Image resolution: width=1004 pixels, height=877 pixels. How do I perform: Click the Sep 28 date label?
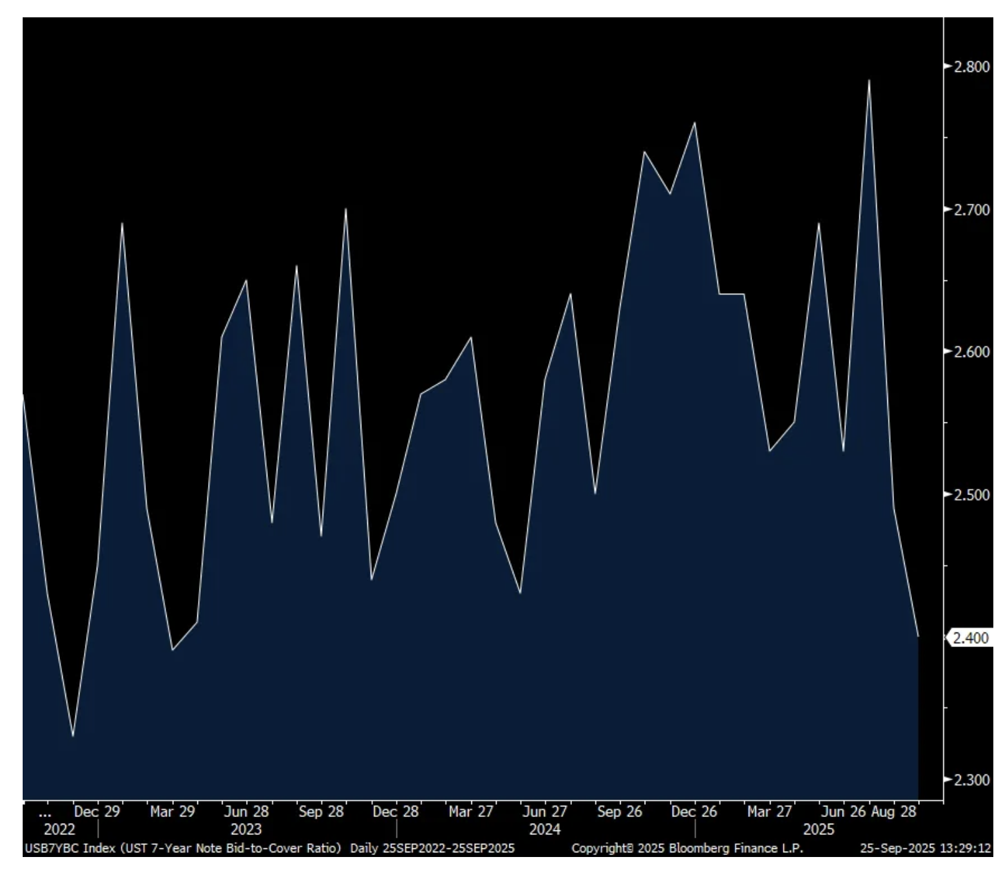(321, 812)
